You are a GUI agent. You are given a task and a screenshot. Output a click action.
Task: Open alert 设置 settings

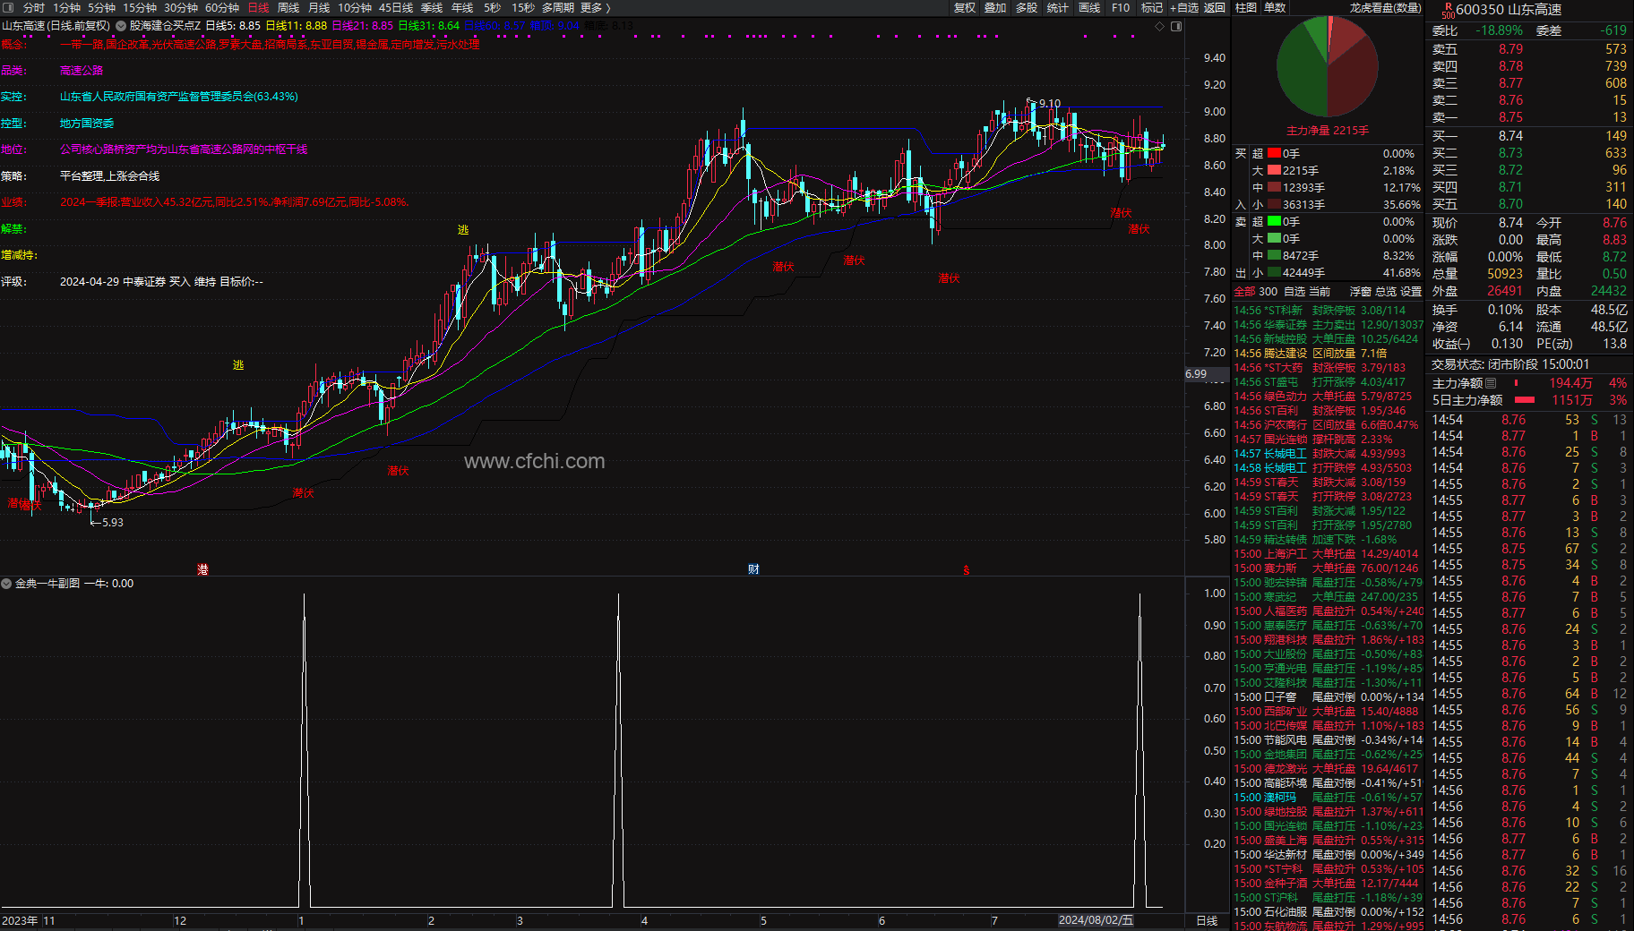(x=1411, y=292)
